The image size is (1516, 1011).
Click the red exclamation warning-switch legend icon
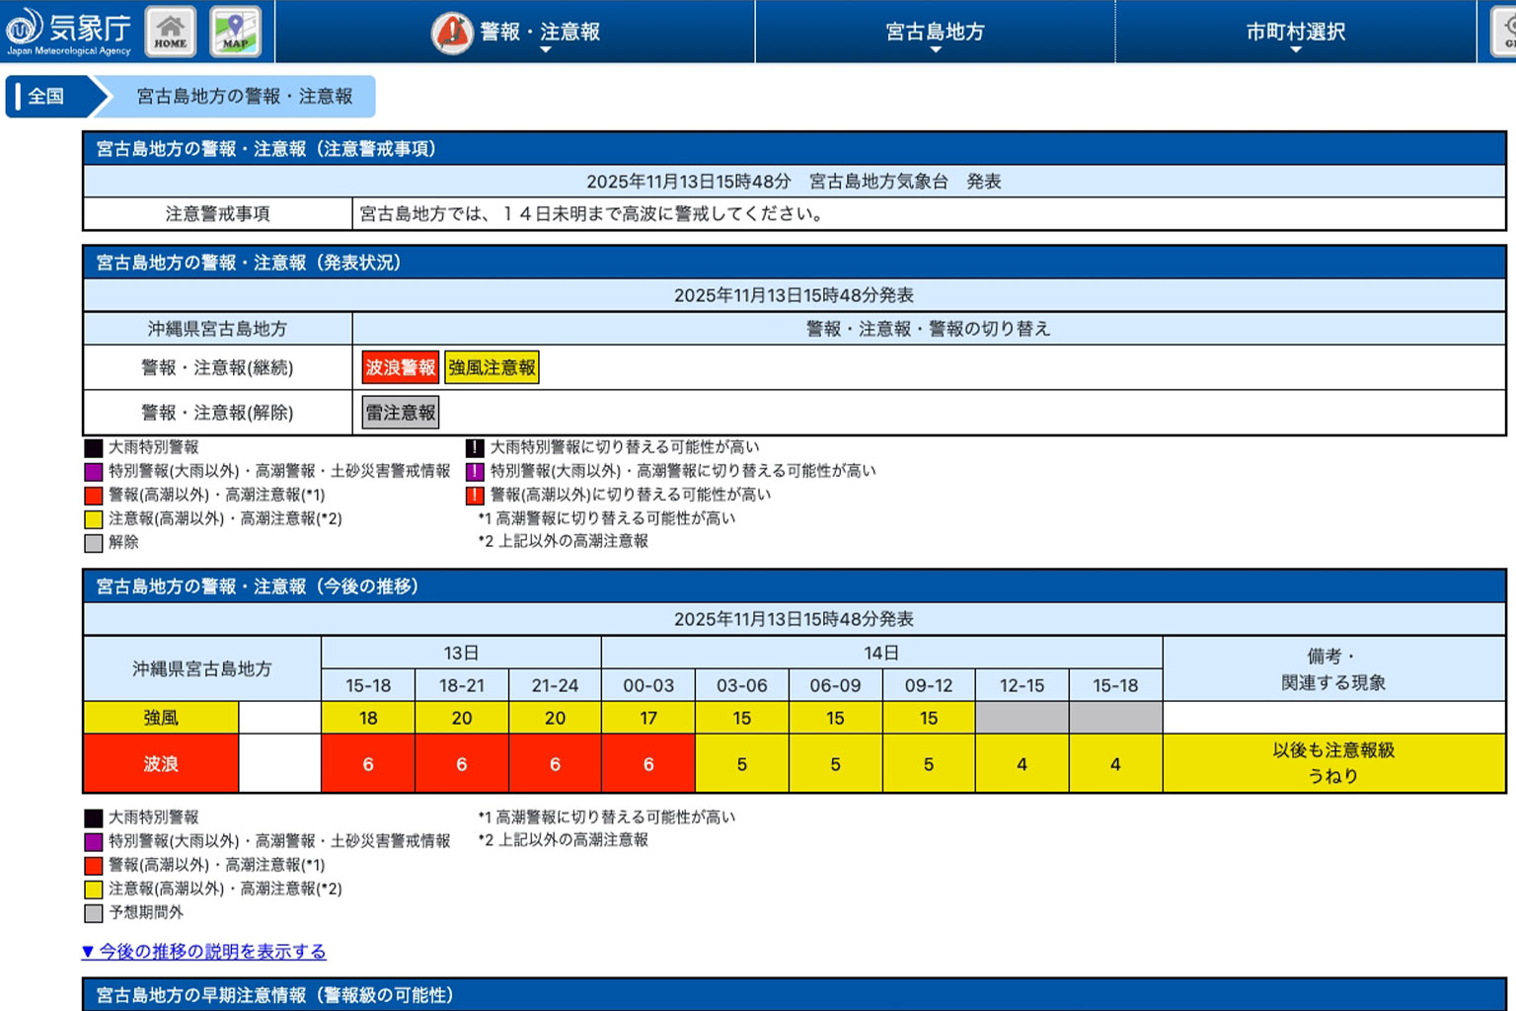coord(475,495)
